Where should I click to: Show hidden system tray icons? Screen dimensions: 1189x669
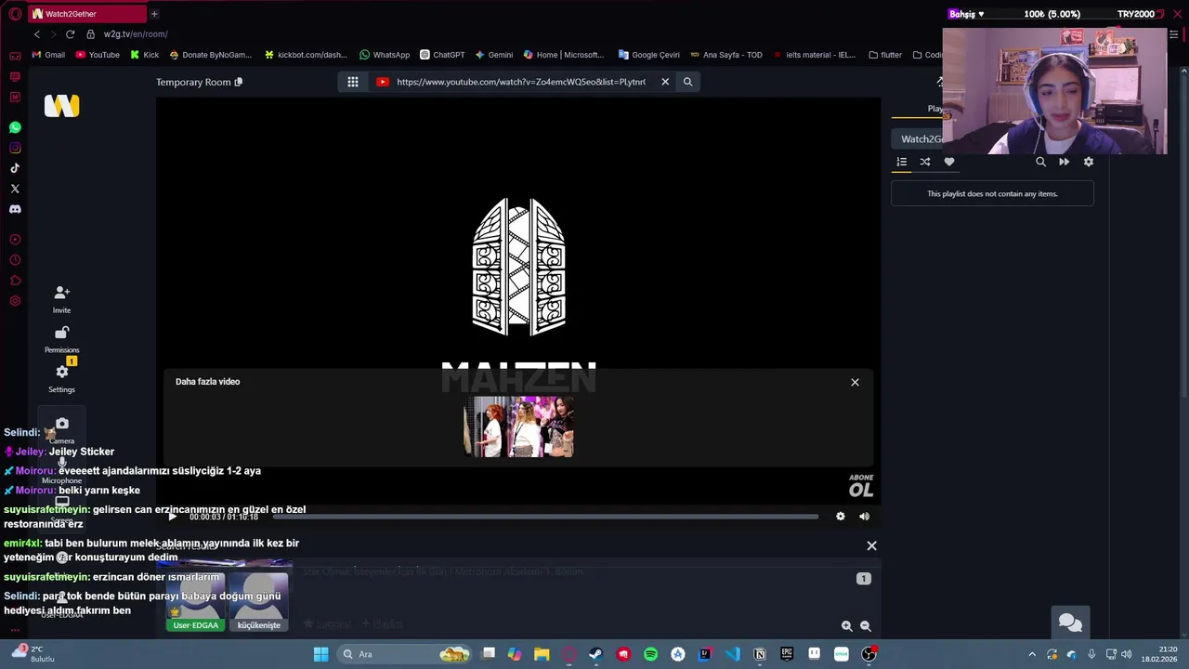coord(1031,654)
